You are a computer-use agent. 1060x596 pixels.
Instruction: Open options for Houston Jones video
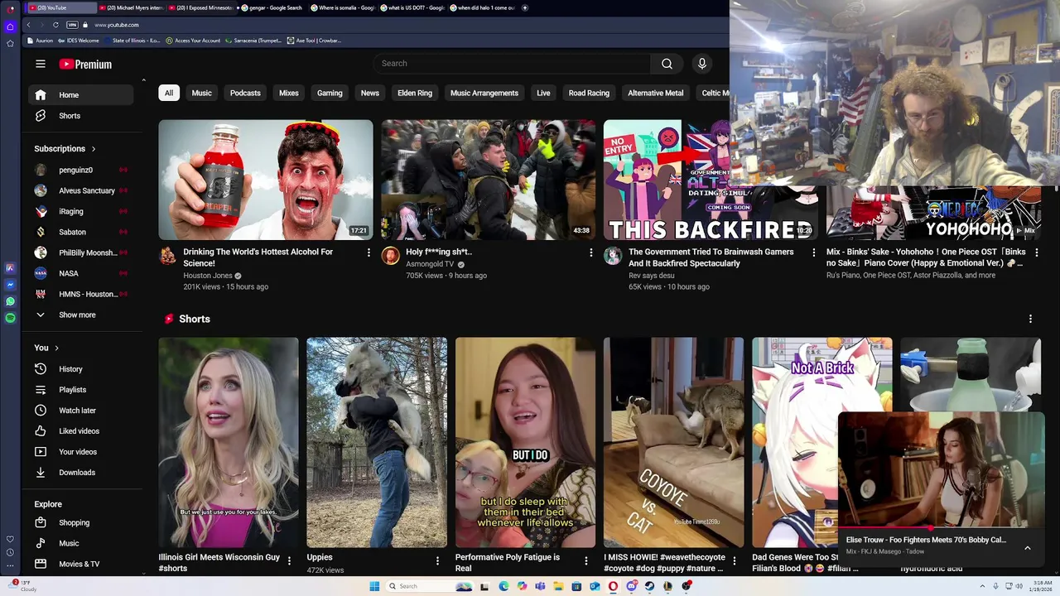point(369,252)
